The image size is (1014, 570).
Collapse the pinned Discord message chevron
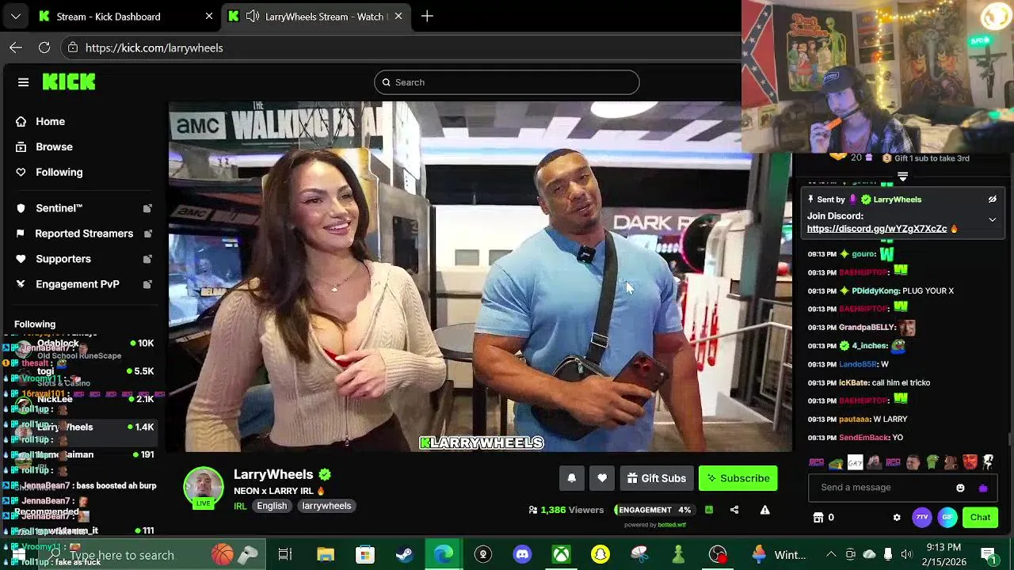[992, 219]
